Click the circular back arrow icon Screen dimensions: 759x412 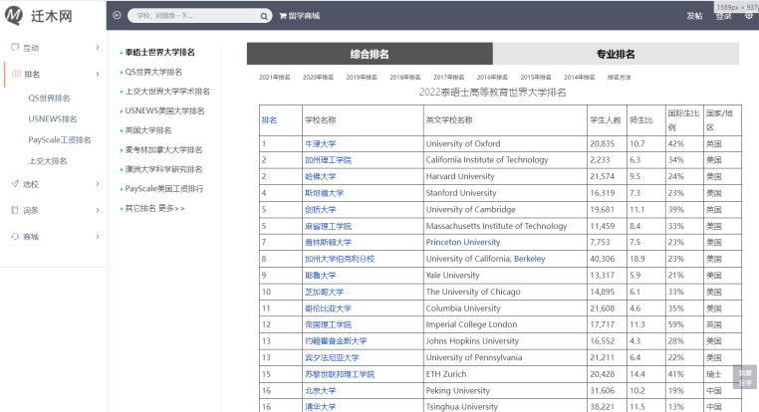pos(117,16)
